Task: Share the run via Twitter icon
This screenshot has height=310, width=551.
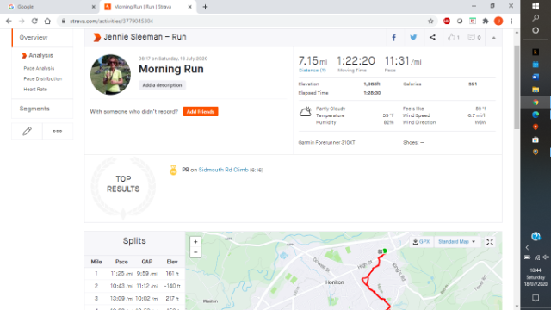Action: [413, 38]
